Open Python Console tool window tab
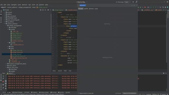This screenshot has width=169, height=95. (44, 92)
